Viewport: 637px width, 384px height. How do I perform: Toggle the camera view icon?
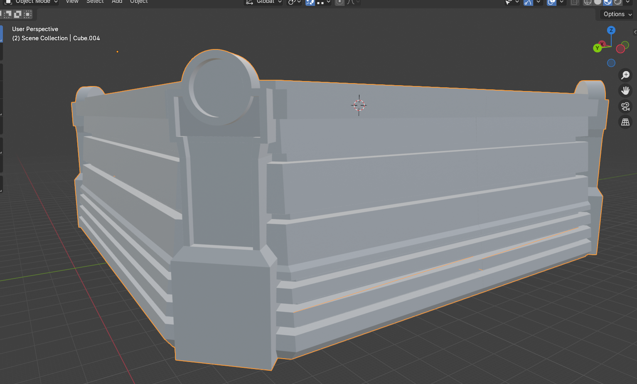pyautogui.click(x=625, y=106)
